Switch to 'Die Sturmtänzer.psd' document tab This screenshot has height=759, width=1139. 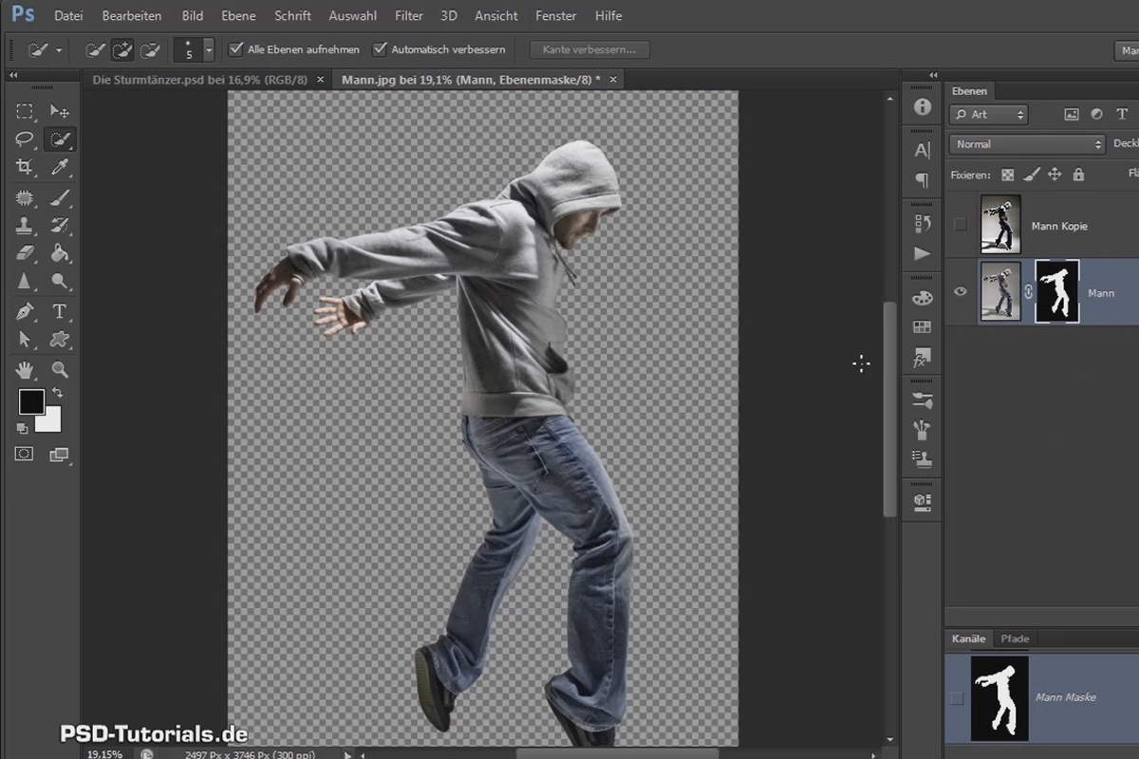tap(199, 80)
